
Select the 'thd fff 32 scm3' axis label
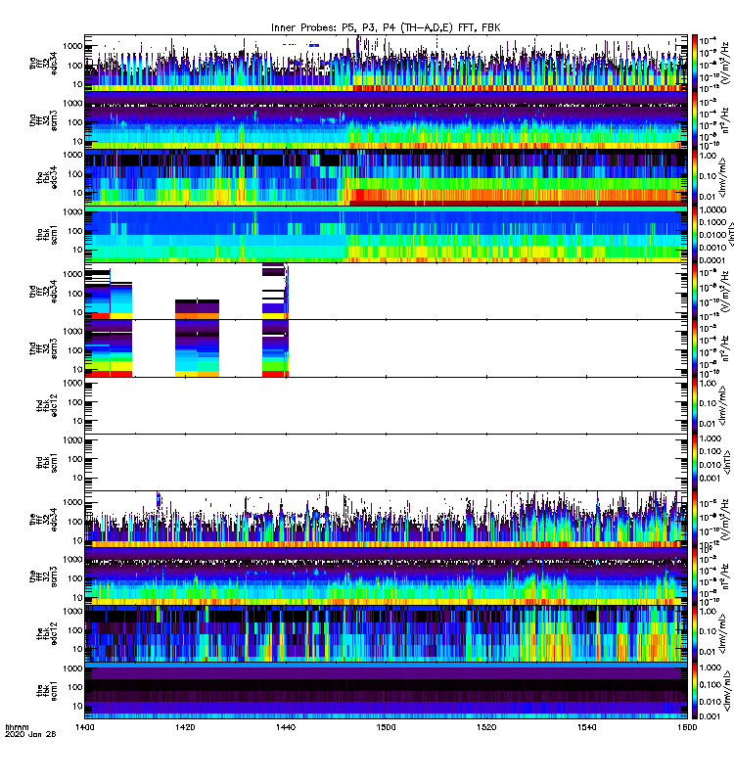coord(44,348)
